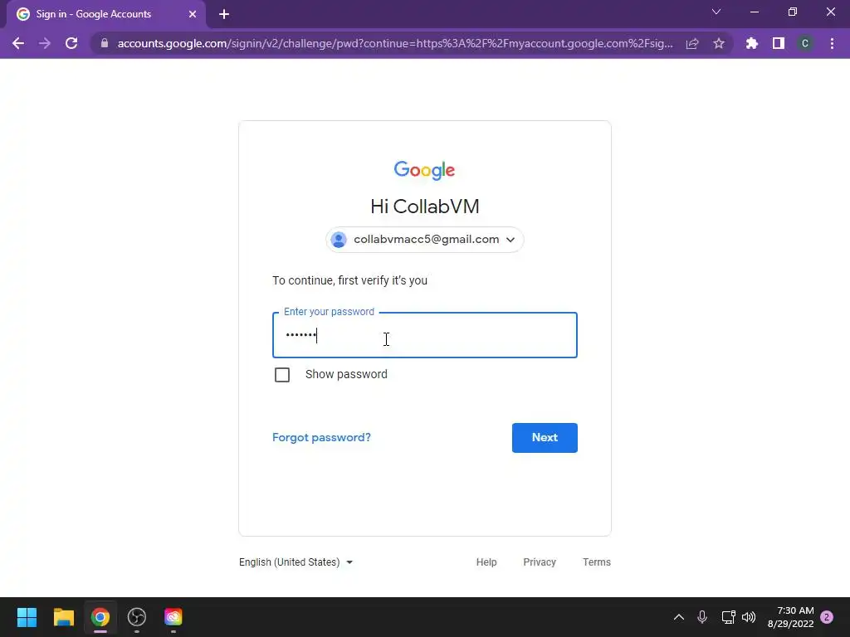Open notification center badge 2
The height and width of the screenshot is (637, 850).
tap(827, 617)
